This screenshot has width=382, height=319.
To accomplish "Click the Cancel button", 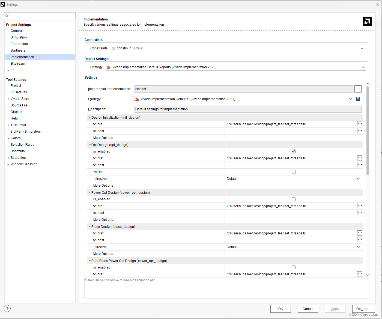I will (x=308, y=309).
